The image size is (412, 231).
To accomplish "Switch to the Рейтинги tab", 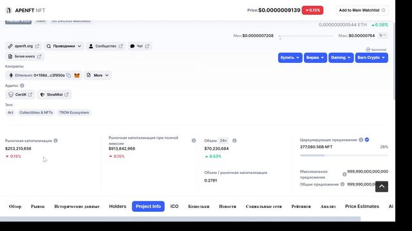I will 301,207.
